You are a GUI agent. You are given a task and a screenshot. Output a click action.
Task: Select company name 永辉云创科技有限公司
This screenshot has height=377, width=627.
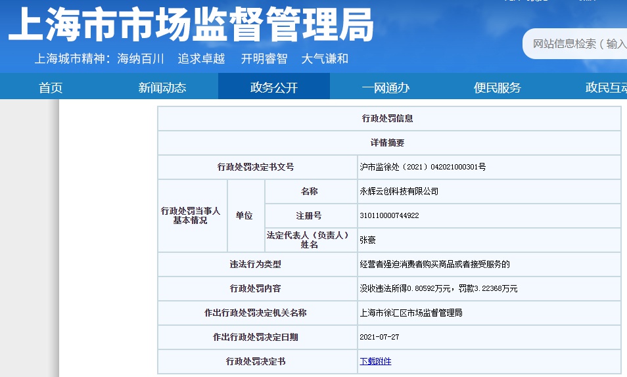click(399, 191)
